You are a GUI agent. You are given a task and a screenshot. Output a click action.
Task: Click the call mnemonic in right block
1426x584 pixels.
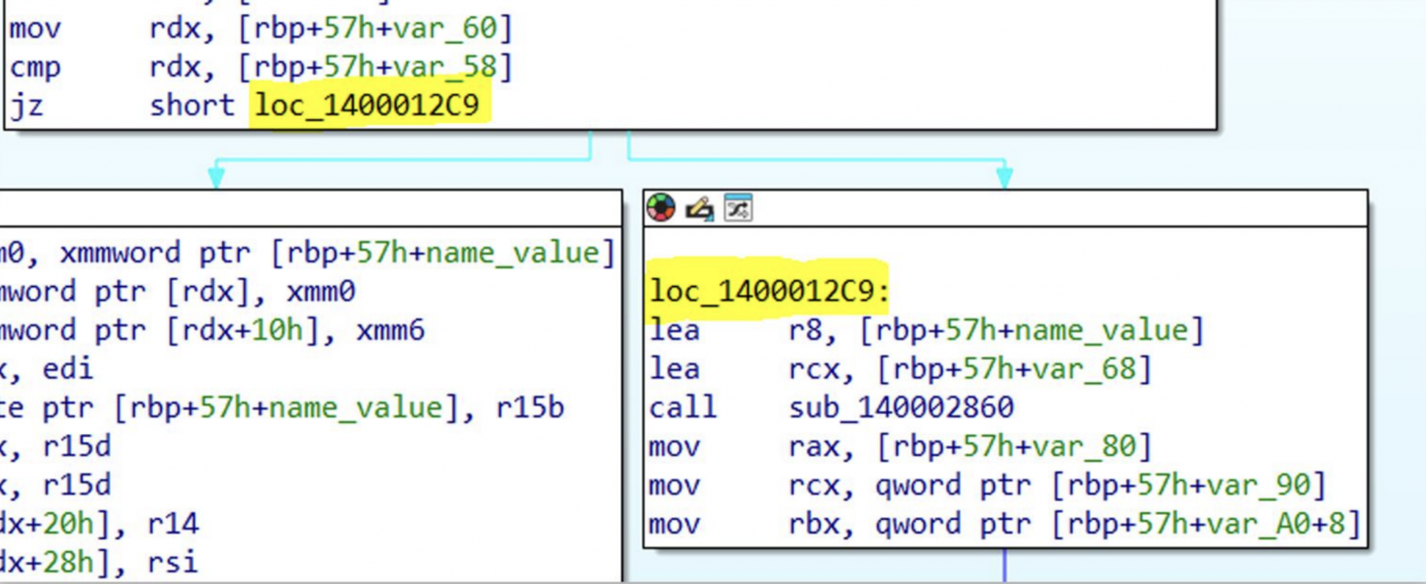683,407
